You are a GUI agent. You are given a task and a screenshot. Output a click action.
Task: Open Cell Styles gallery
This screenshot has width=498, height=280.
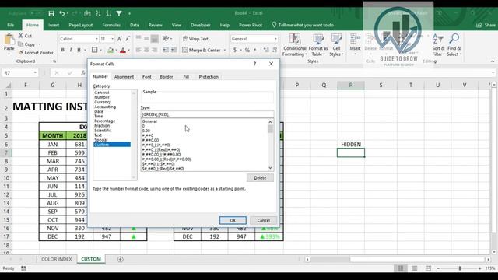click(x=336, y=45)
